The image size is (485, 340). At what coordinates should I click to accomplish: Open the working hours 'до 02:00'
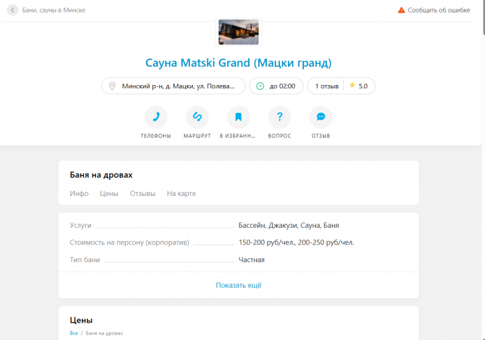tap(276, 86)
